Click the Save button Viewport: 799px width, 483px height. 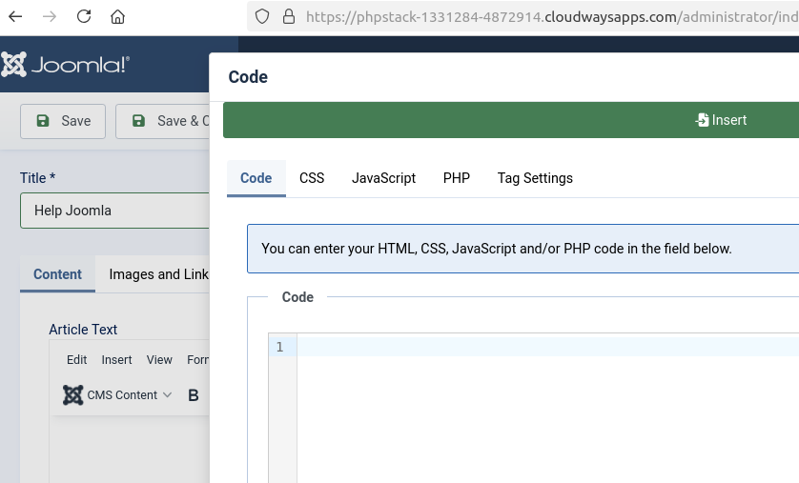(x=63, y=121)
